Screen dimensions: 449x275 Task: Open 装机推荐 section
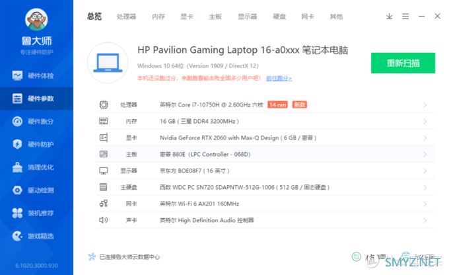click(36, 213)
